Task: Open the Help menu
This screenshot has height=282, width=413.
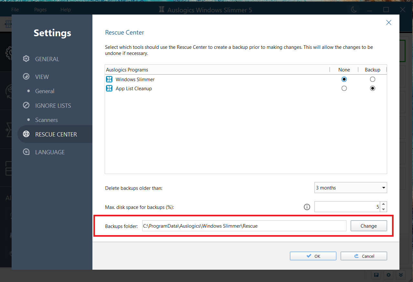Action: (65, 10)
